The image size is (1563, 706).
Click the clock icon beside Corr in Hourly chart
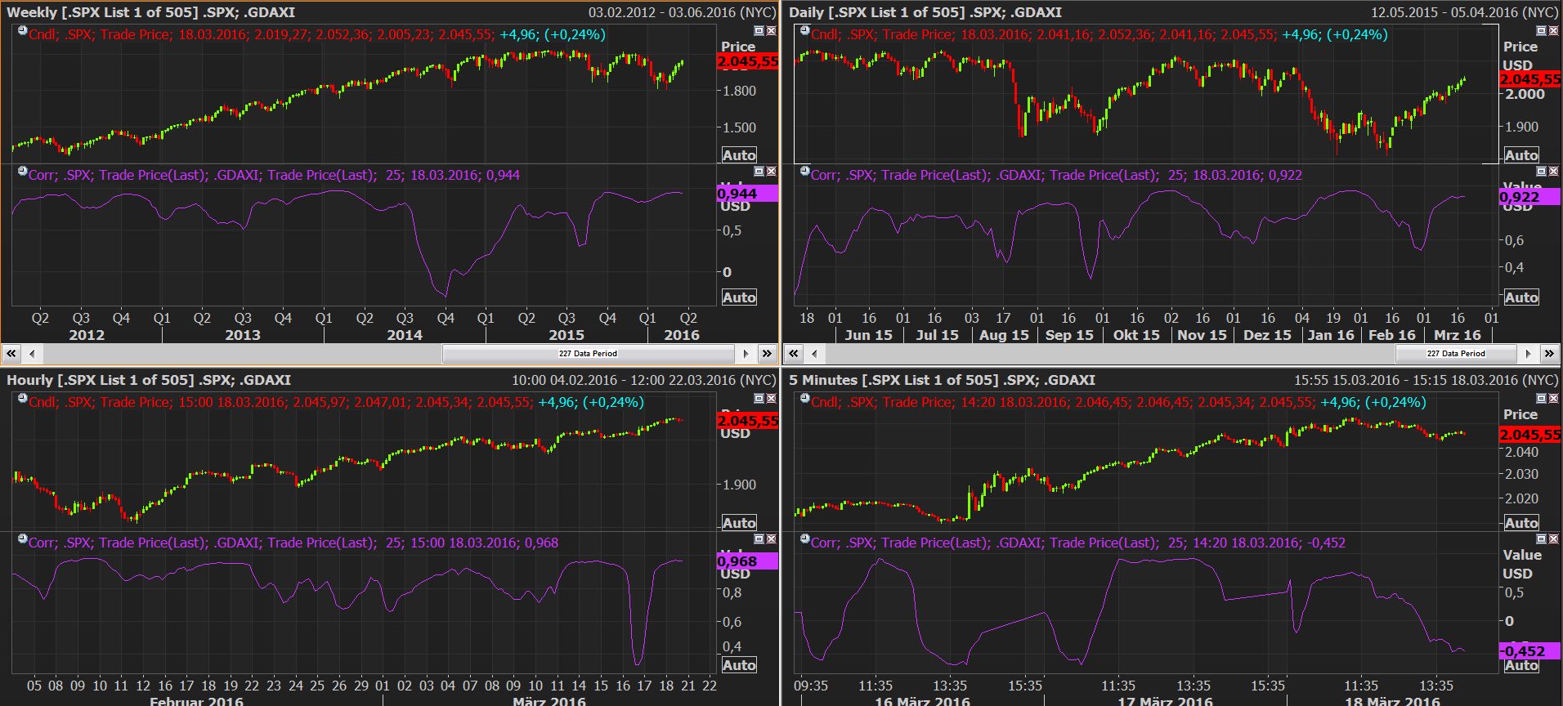[22, 539]
